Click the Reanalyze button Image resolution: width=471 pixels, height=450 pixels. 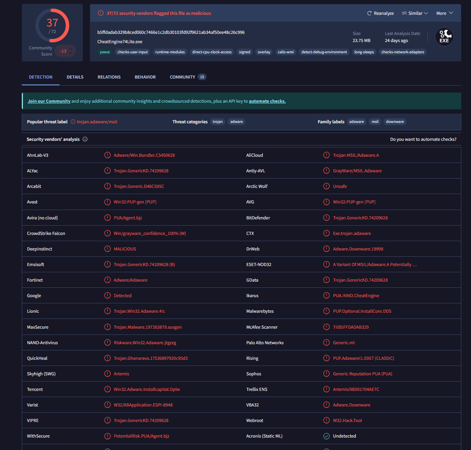click(x=380, y=13)
